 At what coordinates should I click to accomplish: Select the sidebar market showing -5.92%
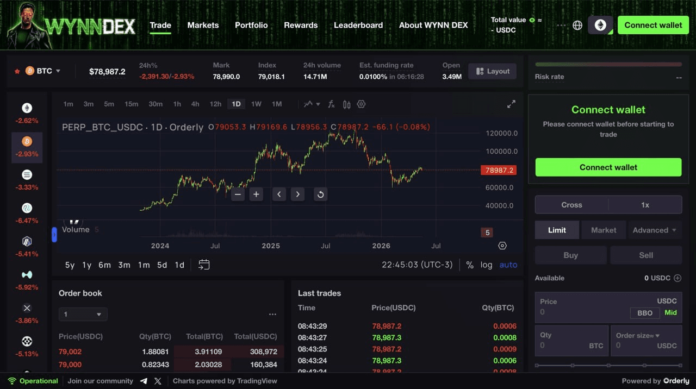[x=27, y=280]
